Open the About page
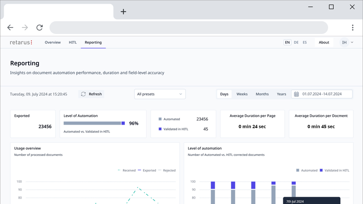Image resolution: width=363 pixels, height=204 pixels. (x=324, y=43)
